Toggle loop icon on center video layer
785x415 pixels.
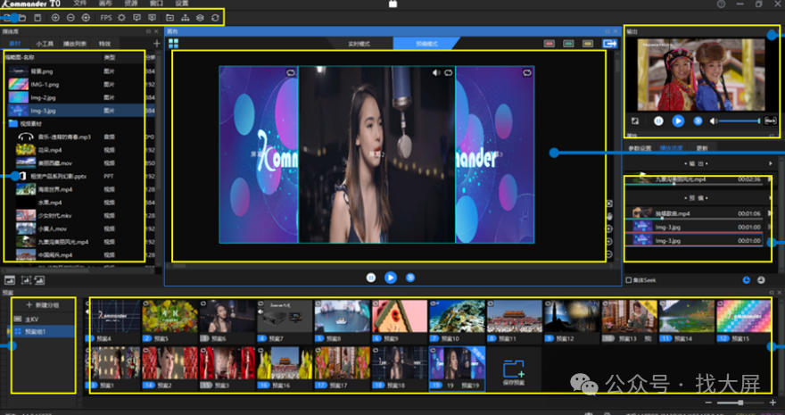tap(448, 72)
